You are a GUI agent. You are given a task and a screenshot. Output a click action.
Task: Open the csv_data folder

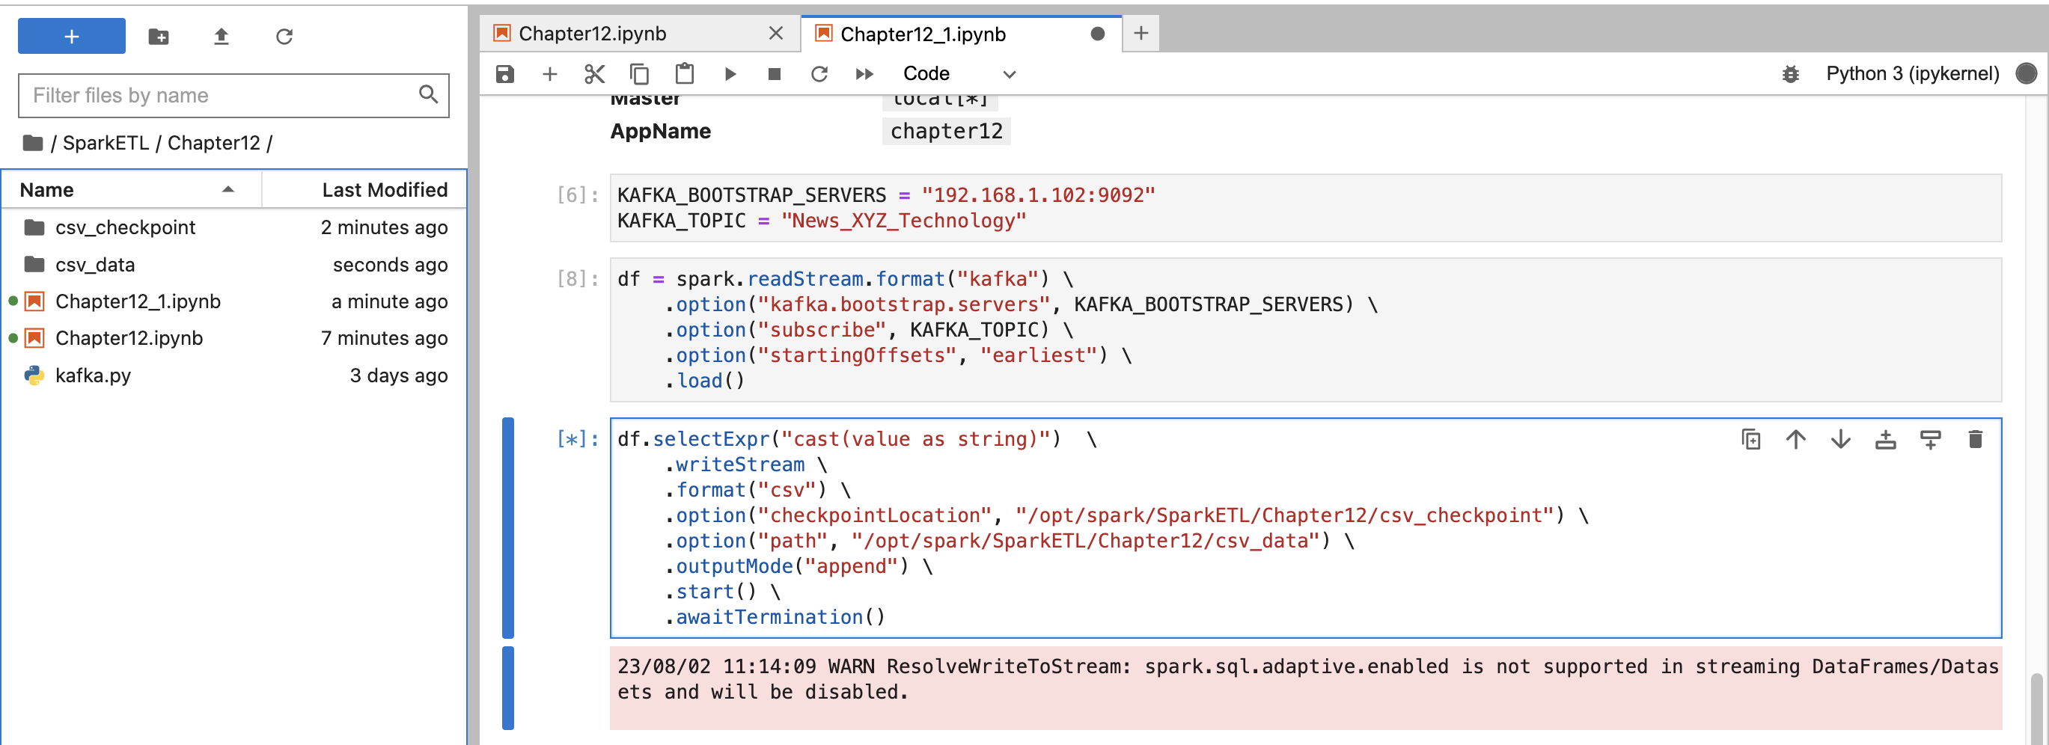tap(94, 265)
